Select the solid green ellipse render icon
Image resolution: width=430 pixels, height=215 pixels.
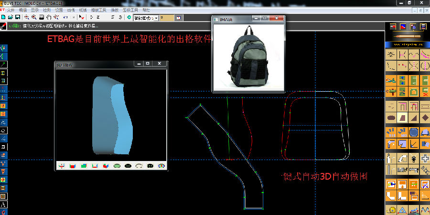[x=117, y=166]
